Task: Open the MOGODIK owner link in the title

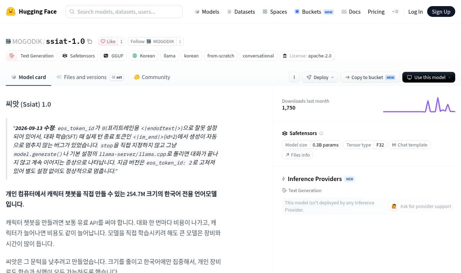Action: pyautogui.click(x=27, y=41)
